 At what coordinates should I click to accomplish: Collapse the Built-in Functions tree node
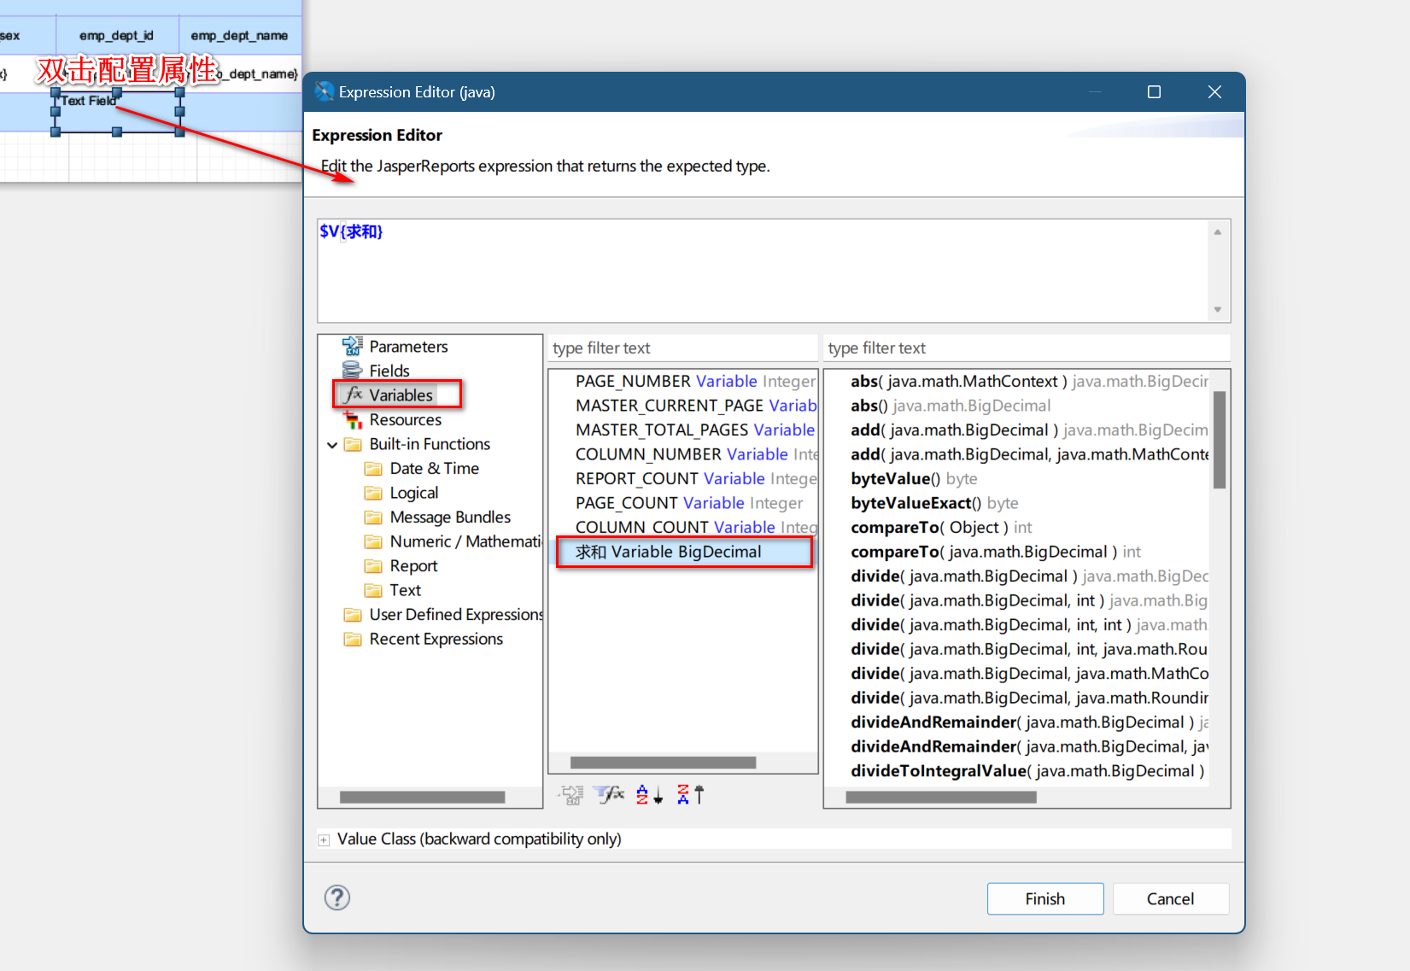[332, 445]
